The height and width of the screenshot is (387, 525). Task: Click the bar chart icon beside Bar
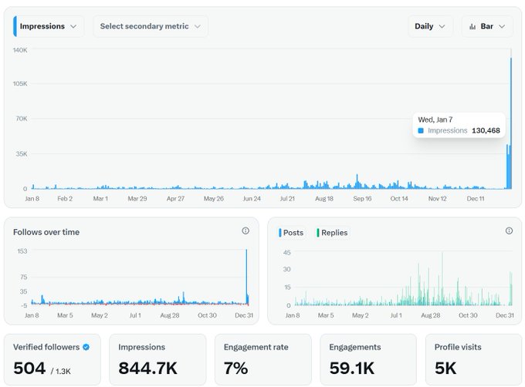472,26
